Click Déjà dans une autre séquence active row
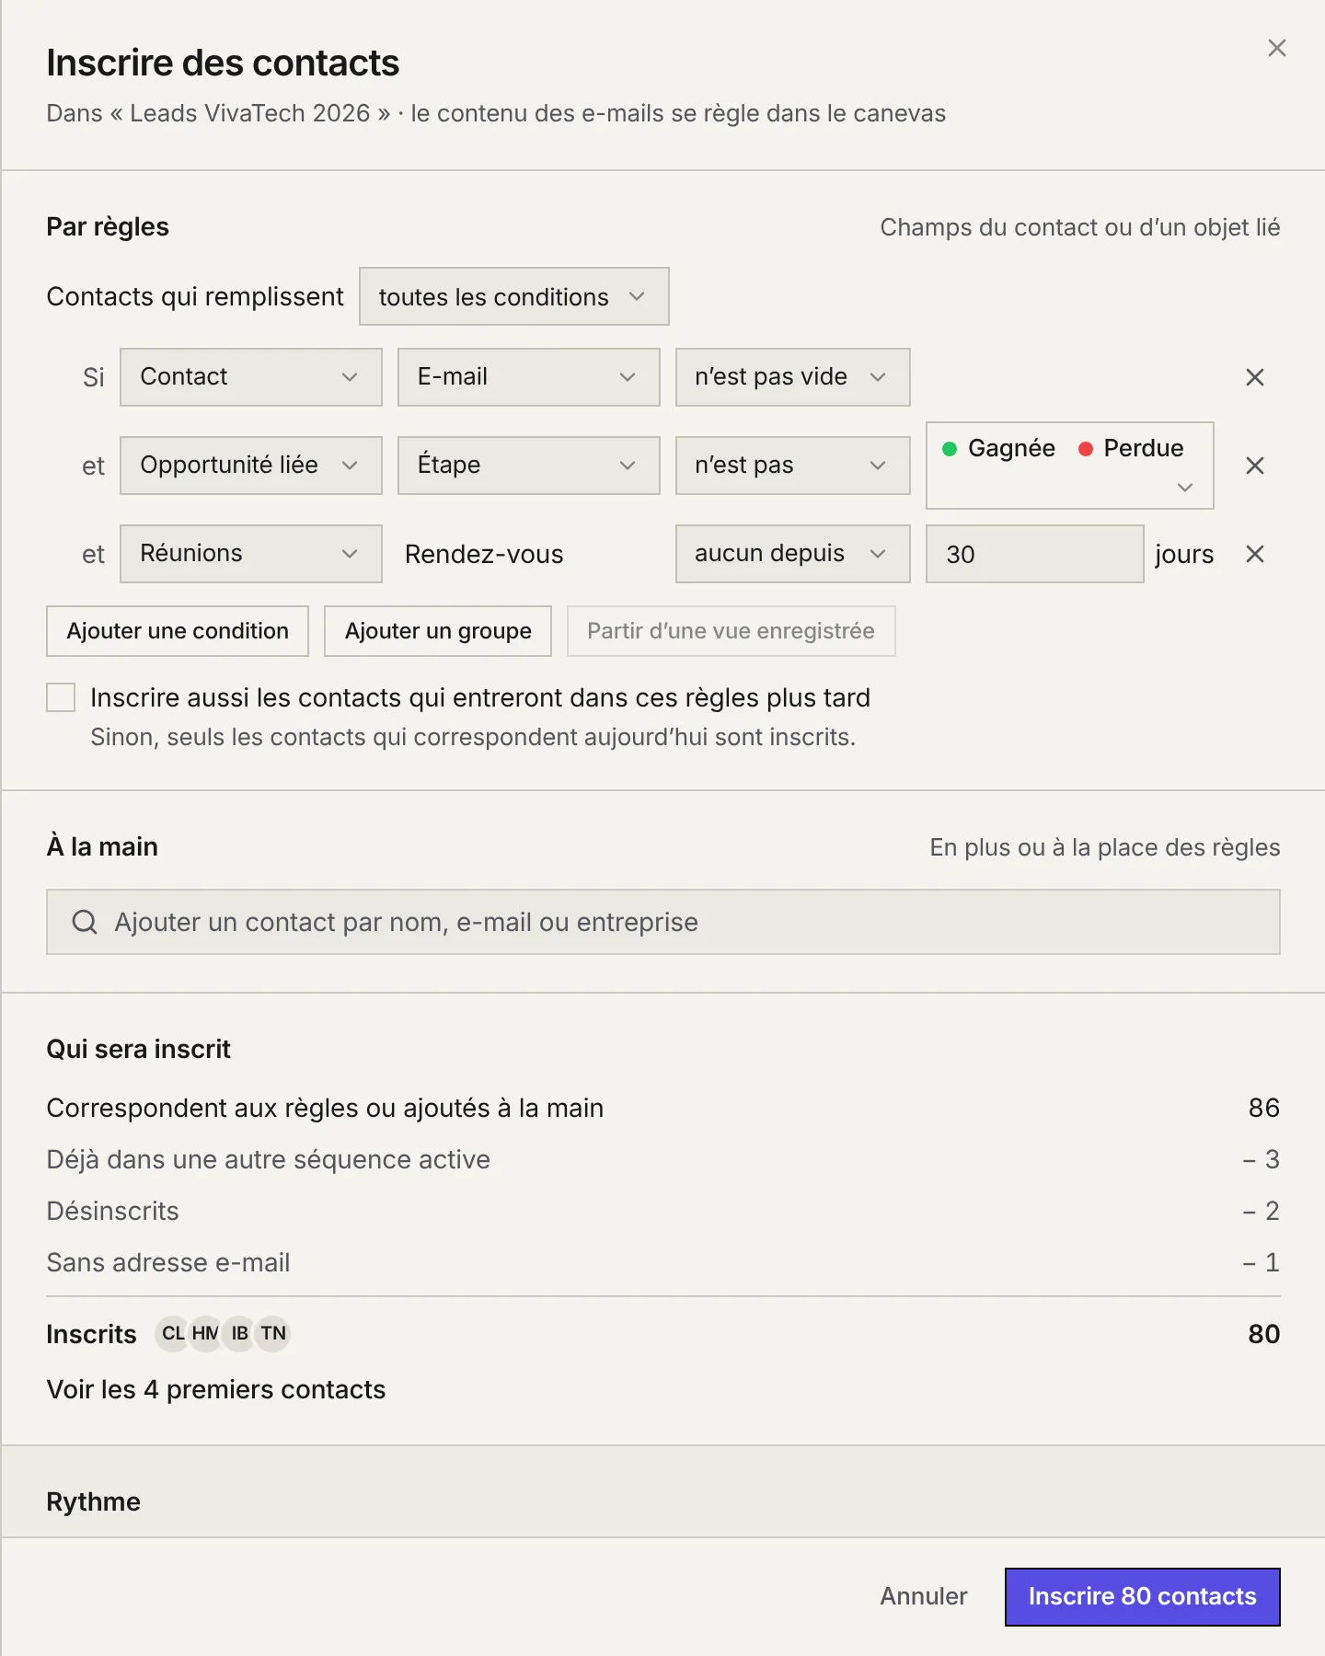The width and height of the screenshot is (1325, 1656). 662,1159
